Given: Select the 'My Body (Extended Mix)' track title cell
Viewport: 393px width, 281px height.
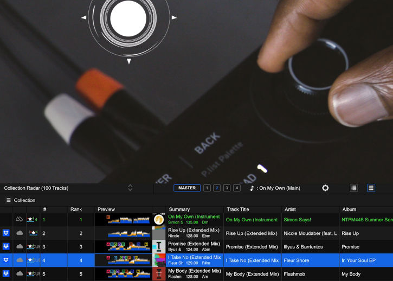Looking at the screenshot, I should click(252, 274).
